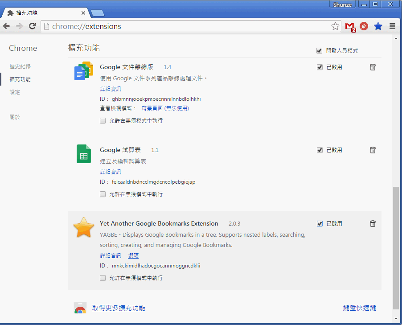Click the scrollbar up arrow
402x325 pixels.
click(x=396, y=38)
